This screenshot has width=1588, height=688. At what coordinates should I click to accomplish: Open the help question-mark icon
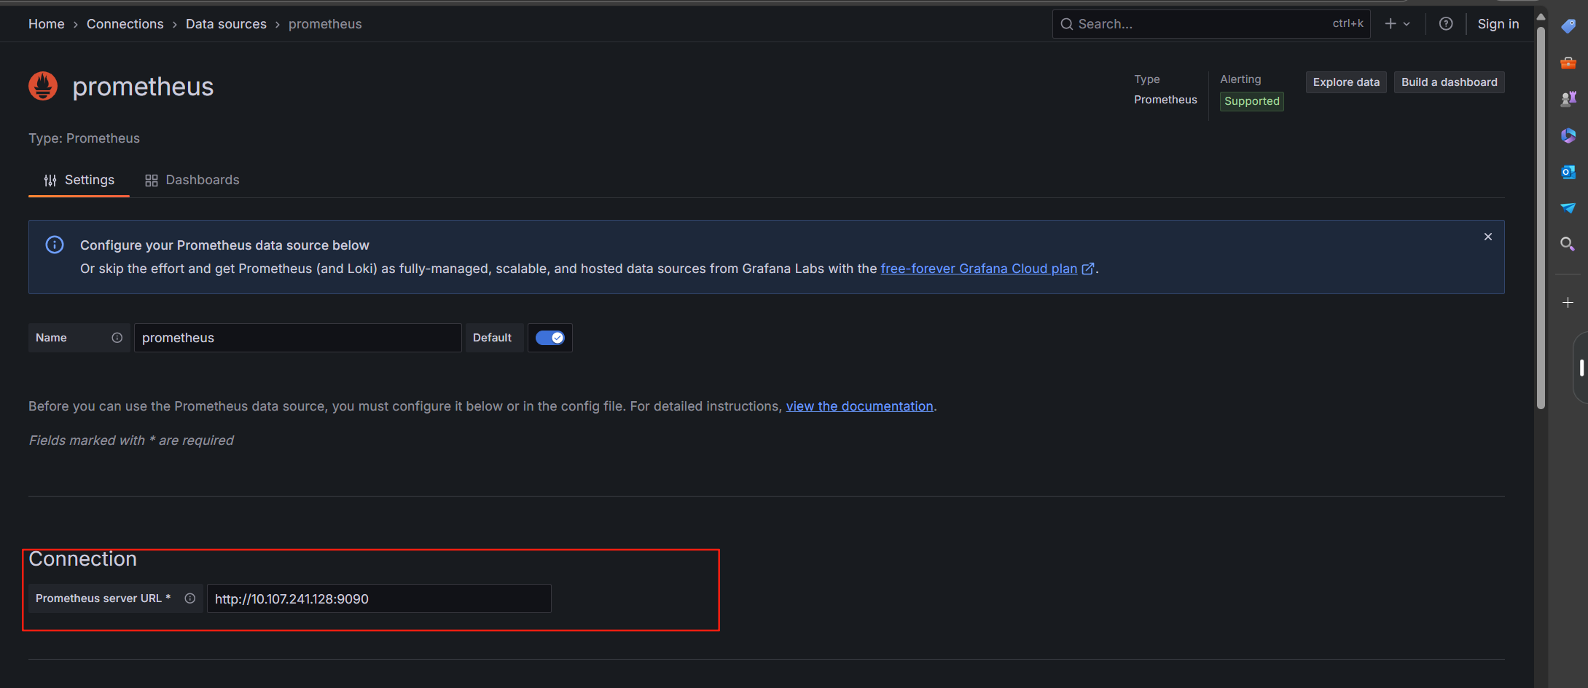point(1446,24)
